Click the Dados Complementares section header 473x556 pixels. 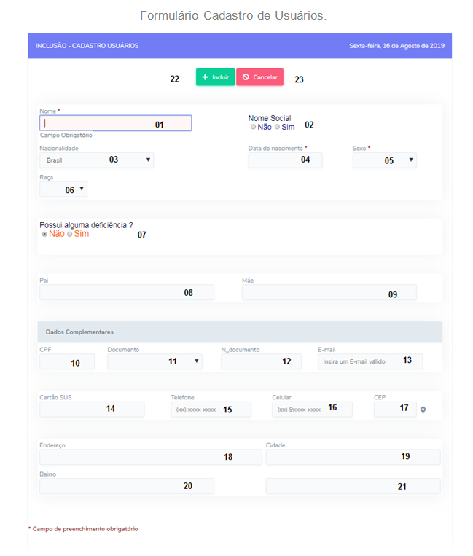pyautogui.click(x=240, y=332)
